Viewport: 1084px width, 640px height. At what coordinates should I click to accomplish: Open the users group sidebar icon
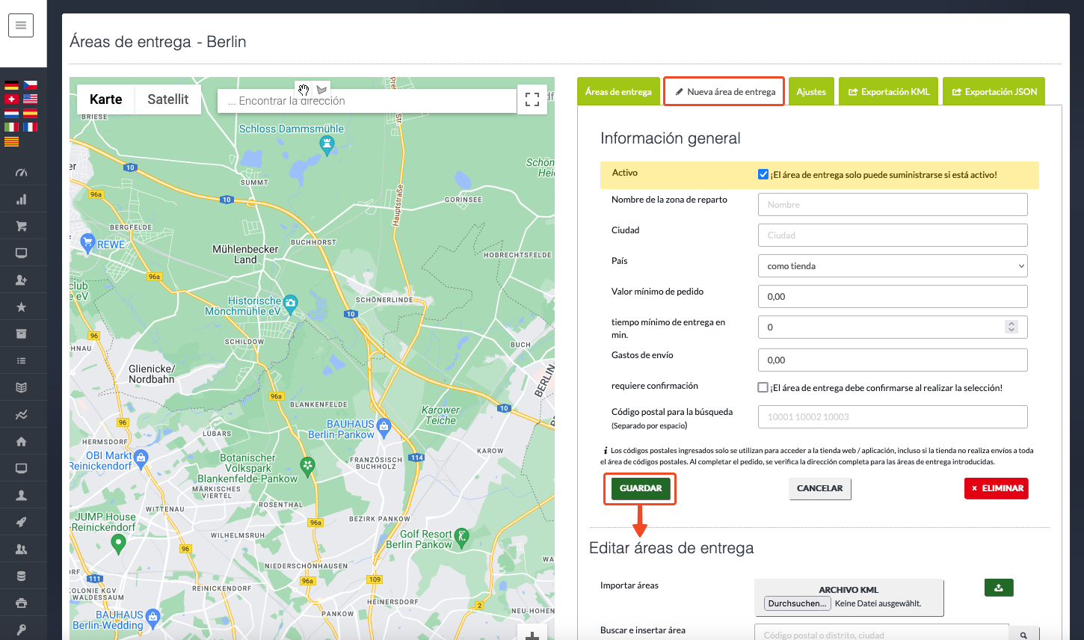(x=21, y=550)
